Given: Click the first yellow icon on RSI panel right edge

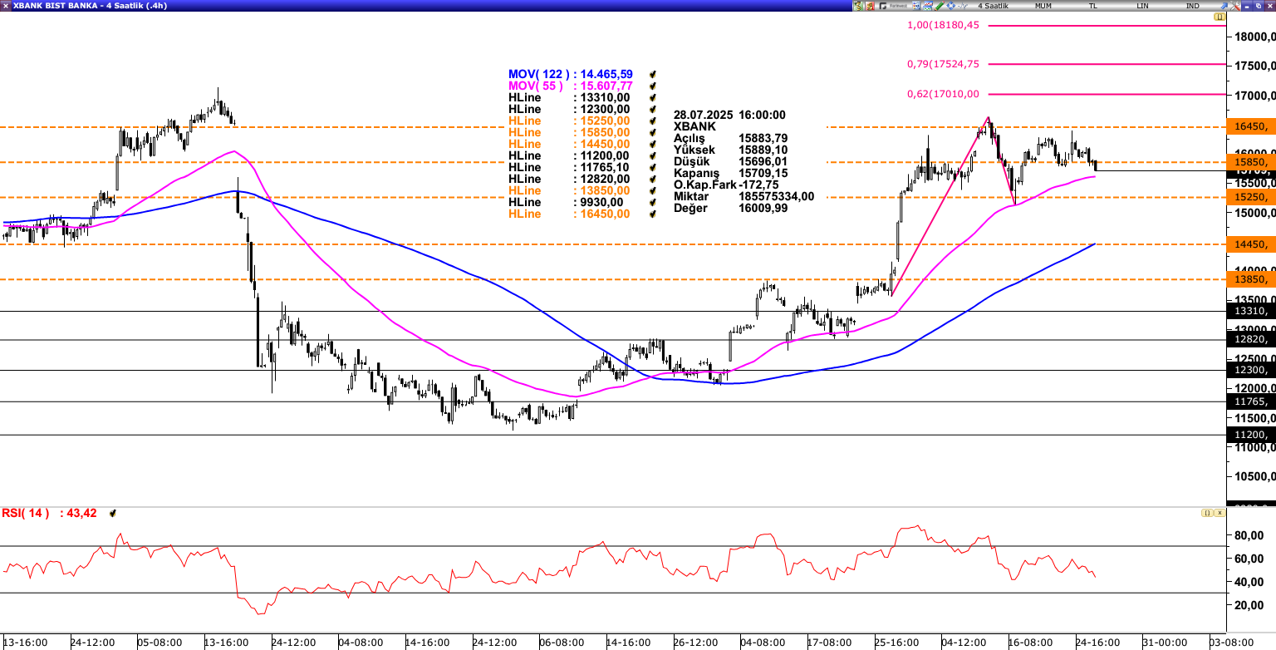Looking at the screenshot, I should (1206, 514).
